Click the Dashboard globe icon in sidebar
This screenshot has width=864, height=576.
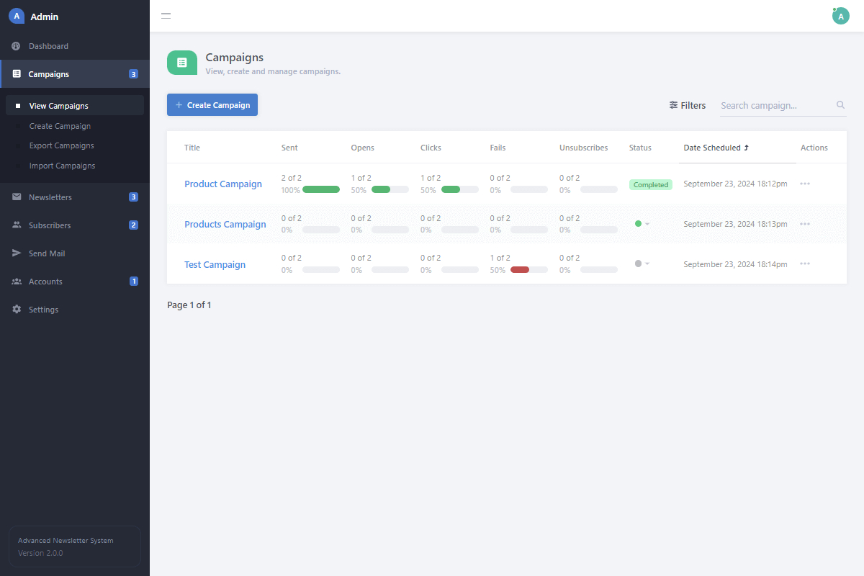(17, 46)
